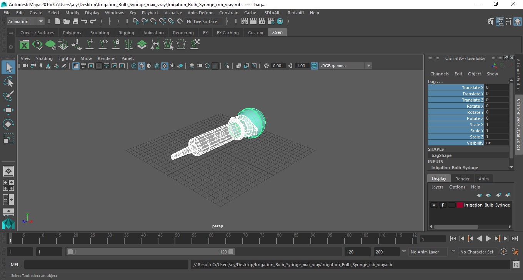Toggle layer visibility V box
Image resolution: width=523 pixels, height=280 pixels.
[x=434, y=205]
